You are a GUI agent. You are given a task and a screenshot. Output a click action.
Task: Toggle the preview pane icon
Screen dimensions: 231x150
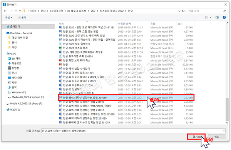[217, 17]
